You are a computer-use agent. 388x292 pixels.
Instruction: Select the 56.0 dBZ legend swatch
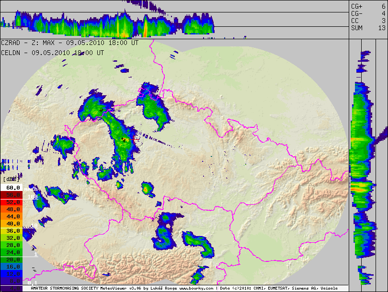pos(11,195)
